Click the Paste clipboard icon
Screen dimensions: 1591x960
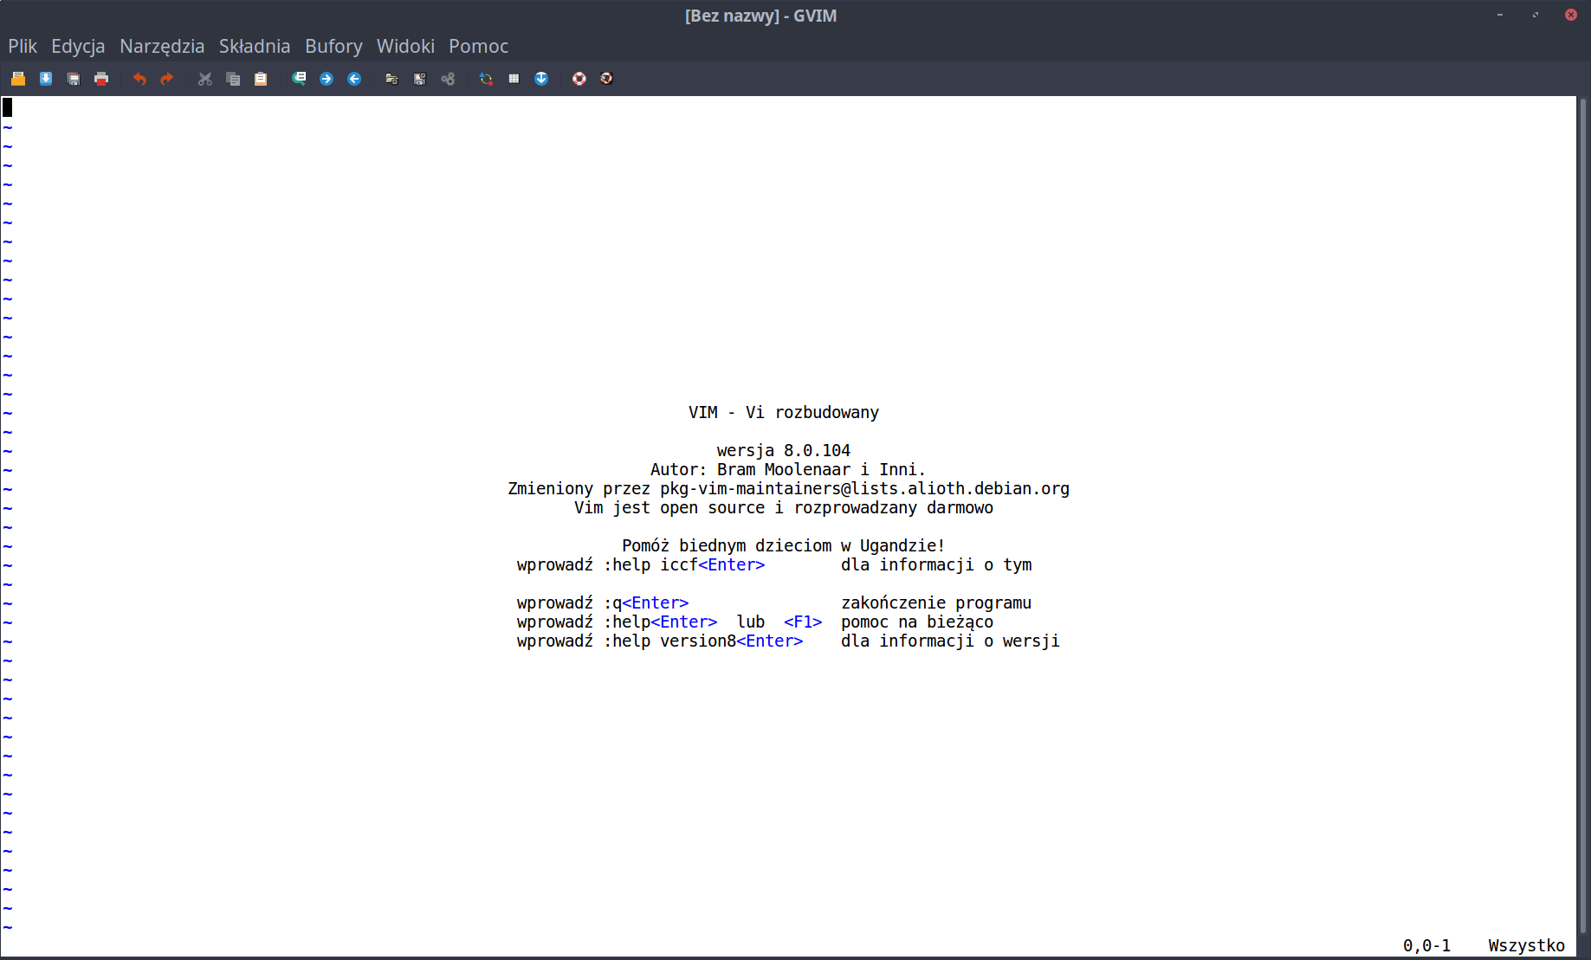[x=261, y=79]
